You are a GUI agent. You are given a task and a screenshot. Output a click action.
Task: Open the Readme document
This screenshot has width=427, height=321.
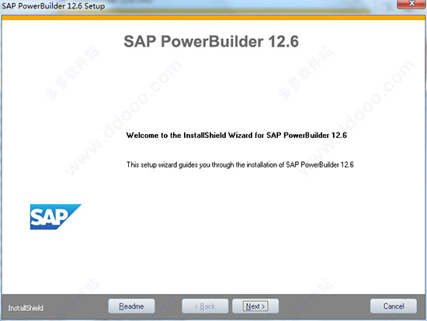point(131,306)
